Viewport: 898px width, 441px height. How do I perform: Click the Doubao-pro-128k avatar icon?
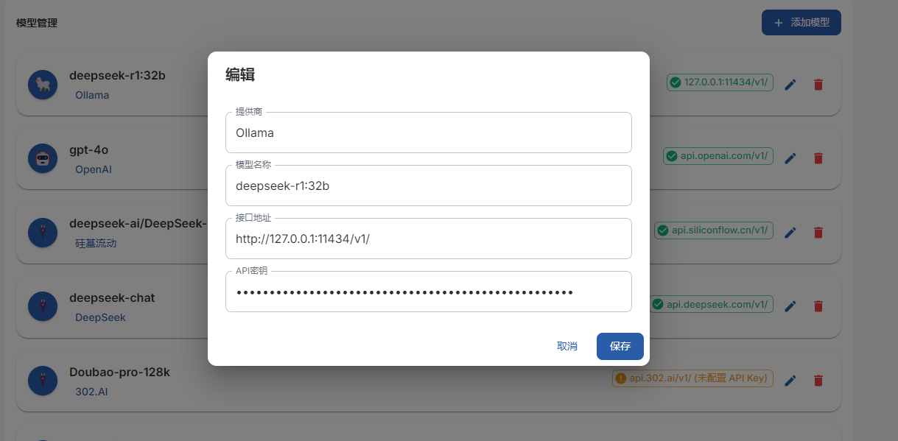[43, 381]
